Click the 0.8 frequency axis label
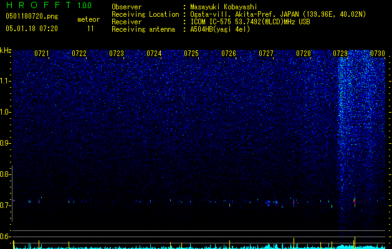The height and width of the screenshot is (249, 392). click(6, 174)
